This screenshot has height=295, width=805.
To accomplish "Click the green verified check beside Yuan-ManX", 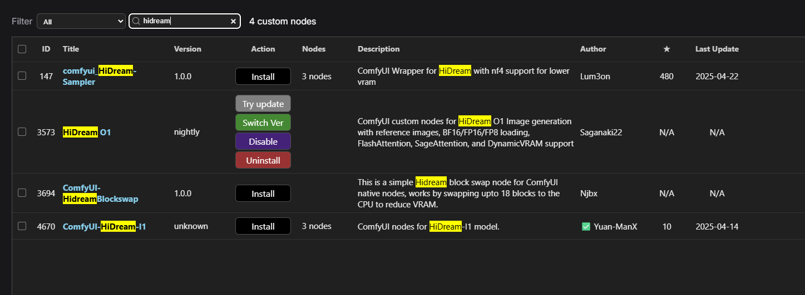I will coord(586,226).
